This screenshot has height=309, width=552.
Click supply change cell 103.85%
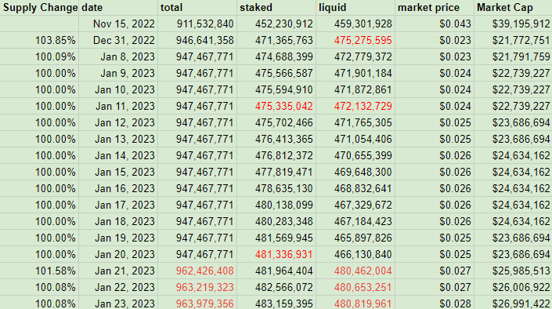[39, 40]
